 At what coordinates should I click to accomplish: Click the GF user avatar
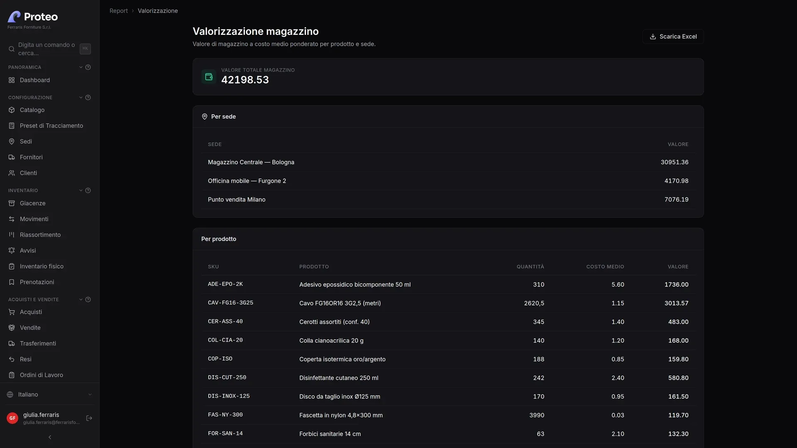tap(12, 418)
